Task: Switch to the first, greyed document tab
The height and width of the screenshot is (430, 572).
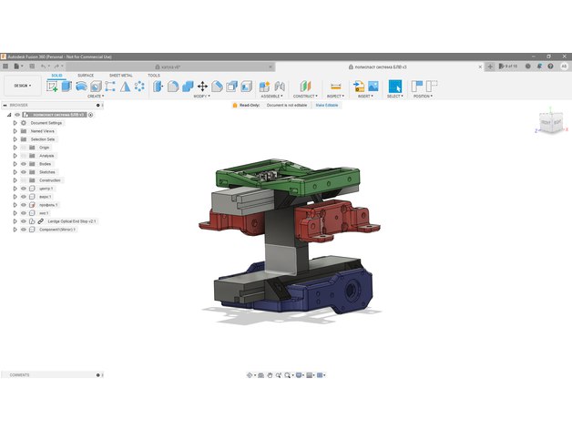Action: [170, 67]
